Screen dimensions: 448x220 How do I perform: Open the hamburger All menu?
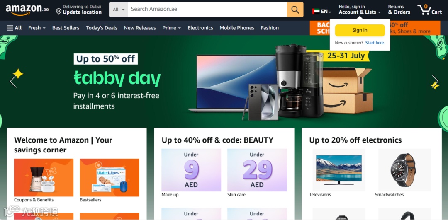(x=14, y=28)
